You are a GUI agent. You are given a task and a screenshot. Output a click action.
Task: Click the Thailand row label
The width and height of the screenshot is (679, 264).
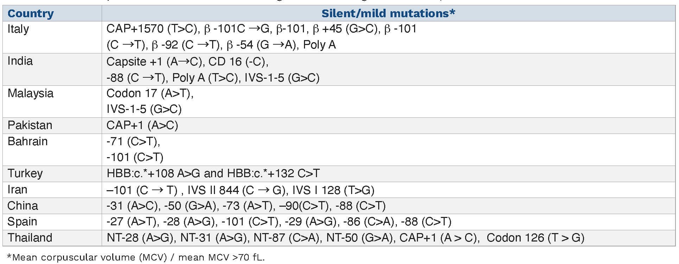[30, 238]
